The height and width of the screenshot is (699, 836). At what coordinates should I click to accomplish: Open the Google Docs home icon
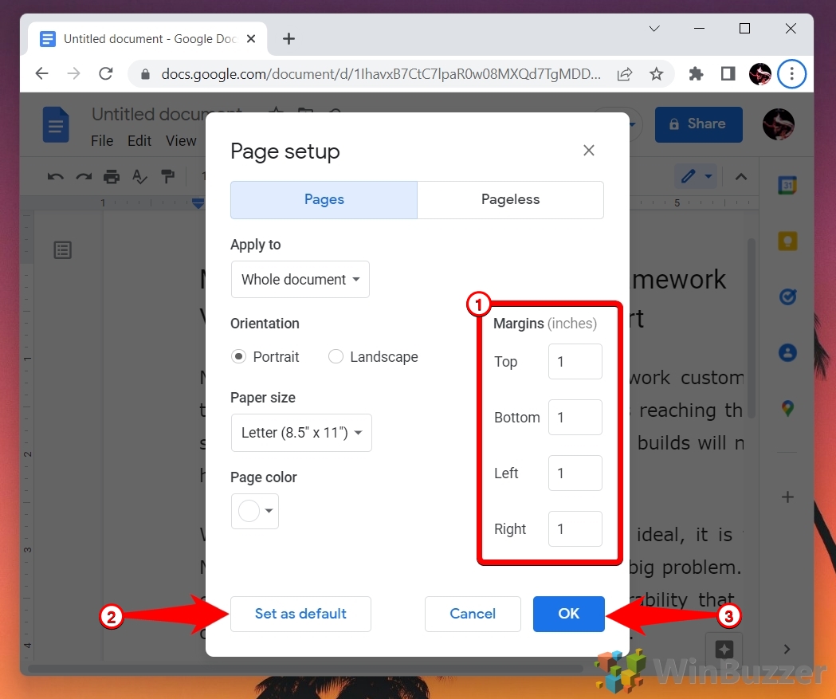(56, 125)
